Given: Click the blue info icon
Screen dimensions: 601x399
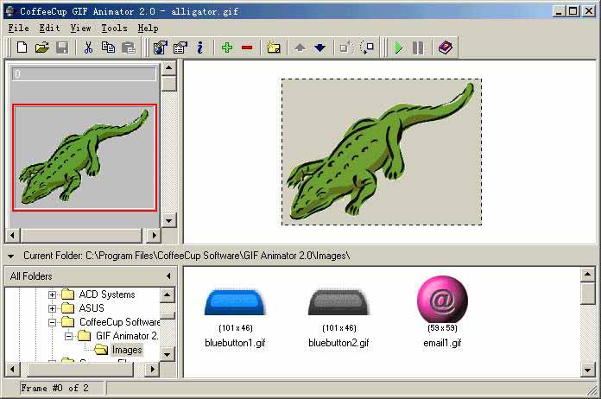Looking at the screenshot, I should tap(200, 47).
